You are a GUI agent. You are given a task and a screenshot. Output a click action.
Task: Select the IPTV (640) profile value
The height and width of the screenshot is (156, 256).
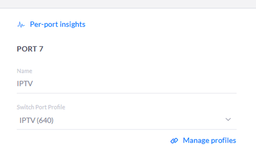(36, 120)
